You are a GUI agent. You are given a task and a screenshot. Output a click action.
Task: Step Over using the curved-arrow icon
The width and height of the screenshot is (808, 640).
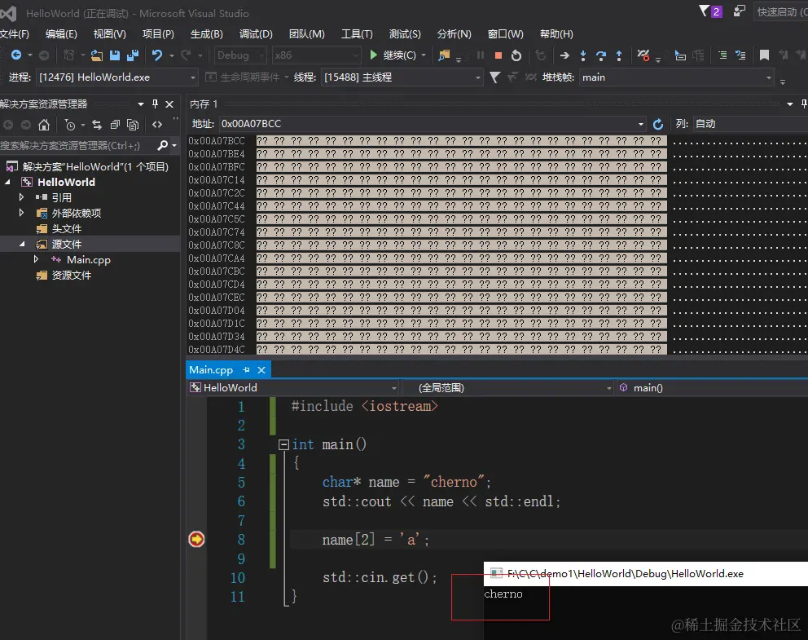pos(601,55)
